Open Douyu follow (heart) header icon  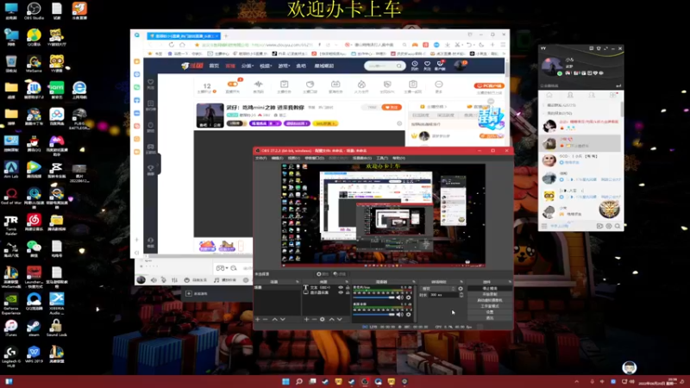coord(427,66)
